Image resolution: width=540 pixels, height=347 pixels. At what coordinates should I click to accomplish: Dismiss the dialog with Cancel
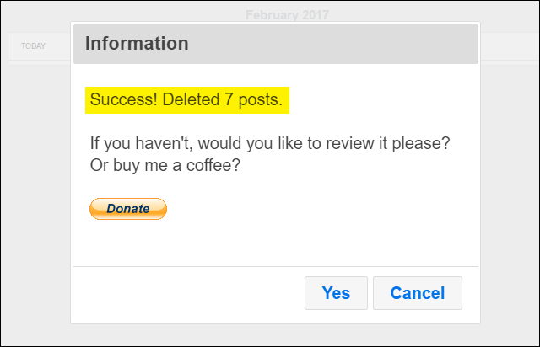point(418,293)
